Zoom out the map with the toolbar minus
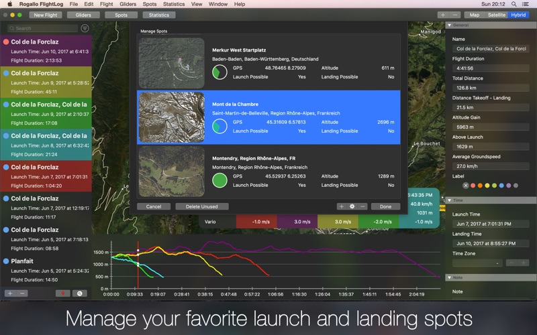The width and height of the screenshot is (537, 335). [455, 15]
